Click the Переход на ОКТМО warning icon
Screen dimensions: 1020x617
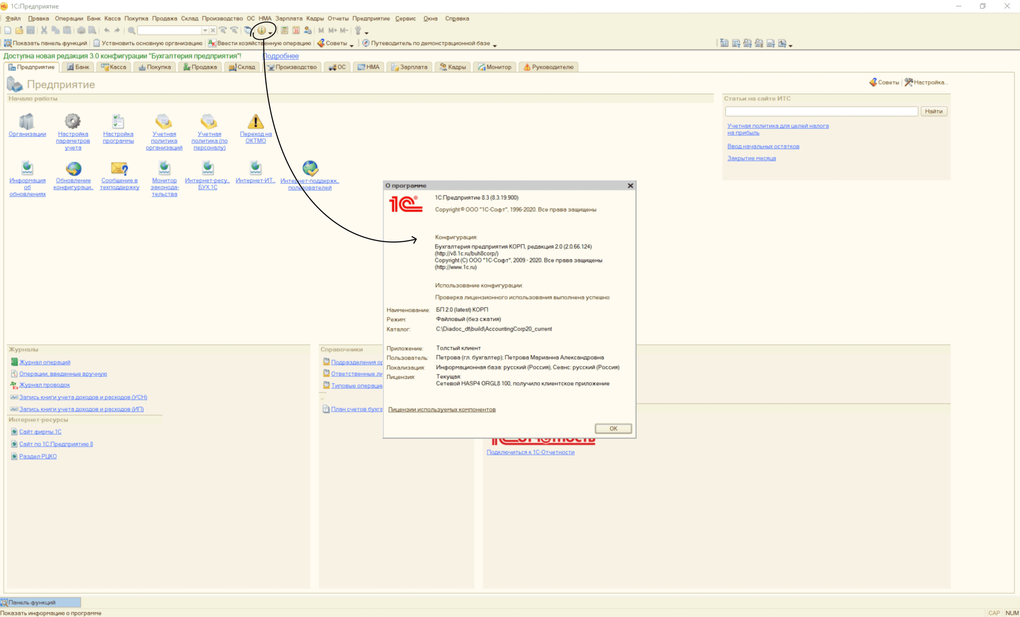[x=256, y=122]
